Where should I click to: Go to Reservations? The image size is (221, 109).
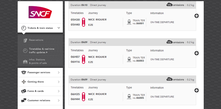click(36, 40)
